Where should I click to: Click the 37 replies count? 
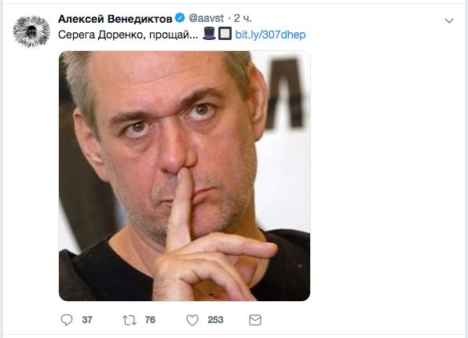click(87, 320)
